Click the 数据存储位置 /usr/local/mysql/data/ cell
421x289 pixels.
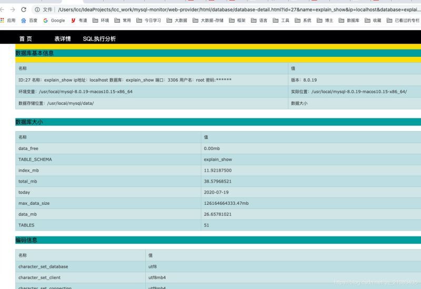click(x=152, y=103)
